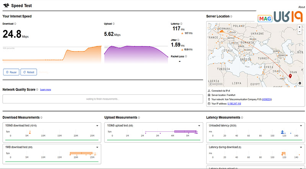Screen dimensions: 306x169
Task: Click the Server Location info icon
Action: point(231,17)
